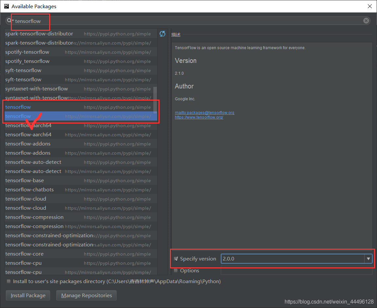Toggle the Specify version checkbox
The image size is (377, 308).
176,259
